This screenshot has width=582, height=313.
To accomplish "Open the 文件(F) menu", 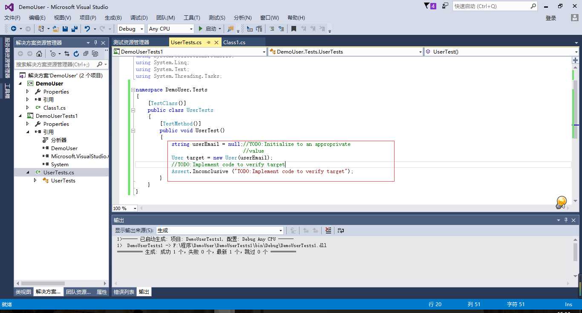I will coord(12,18).
